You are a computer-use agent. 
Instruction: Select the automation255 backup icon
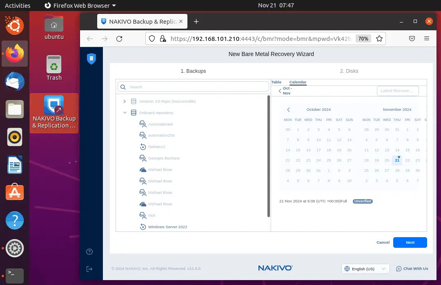pos(143,135)
